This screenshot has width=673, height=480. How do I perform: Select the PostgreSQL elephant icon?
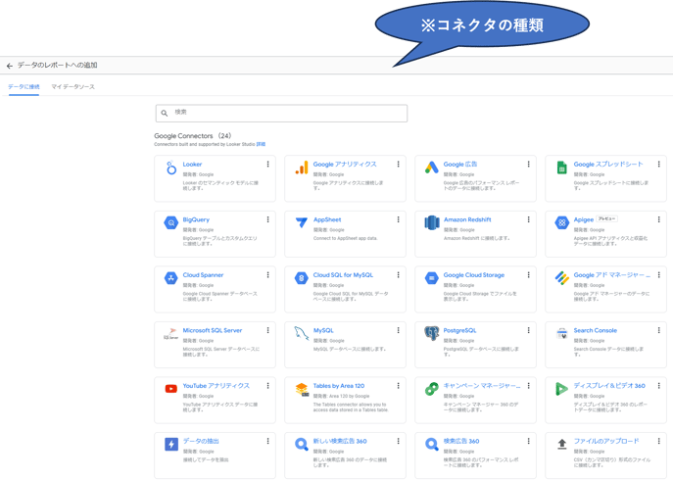click(x=431, y=334)
